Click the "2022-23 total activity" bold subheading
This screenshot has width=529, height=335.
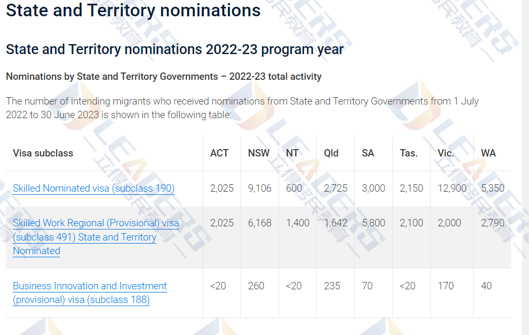tap(163, 77)
